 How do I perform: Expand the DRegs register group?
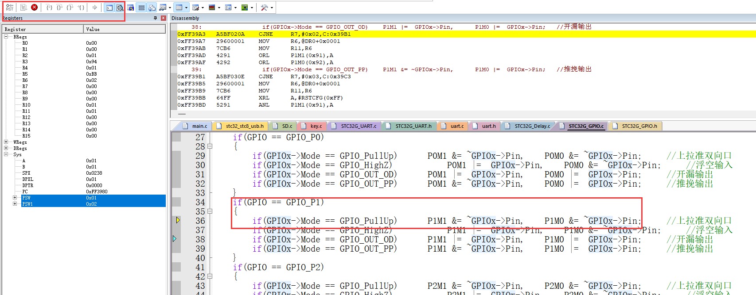(x=6, y=148)
